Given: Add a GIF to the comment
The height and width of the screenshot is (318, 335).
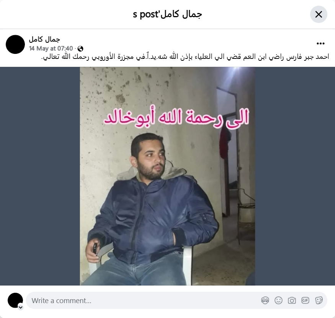Looking at the screenshot, I should (305, 300).
